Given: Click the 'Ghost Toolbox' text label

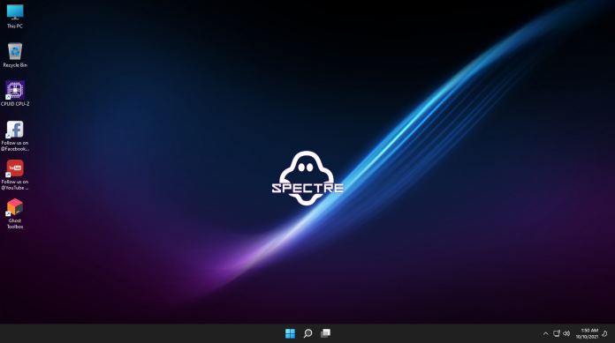Looking at the screenshot, I should 15,224.
